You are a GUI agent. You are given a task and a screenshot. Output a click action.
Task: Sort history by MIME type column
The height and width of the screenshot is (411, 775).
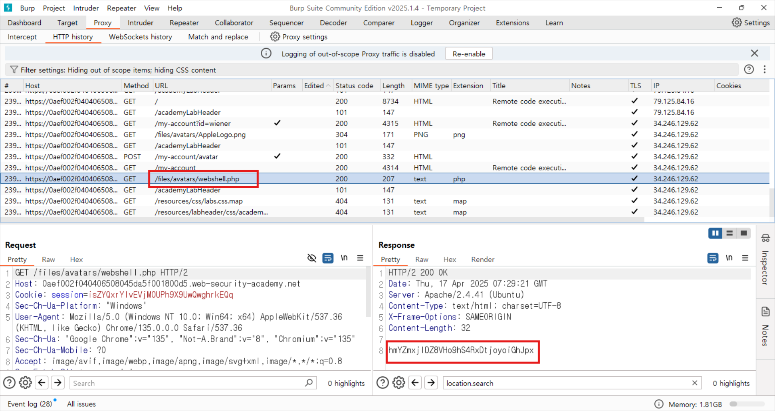tap(431, 85)
